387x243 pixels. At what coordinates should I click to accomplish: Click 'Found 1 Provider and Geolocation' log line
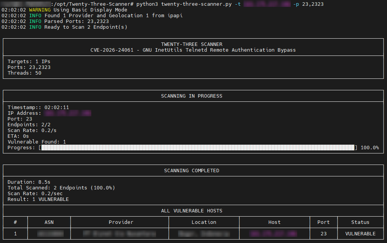pos(114,16)
